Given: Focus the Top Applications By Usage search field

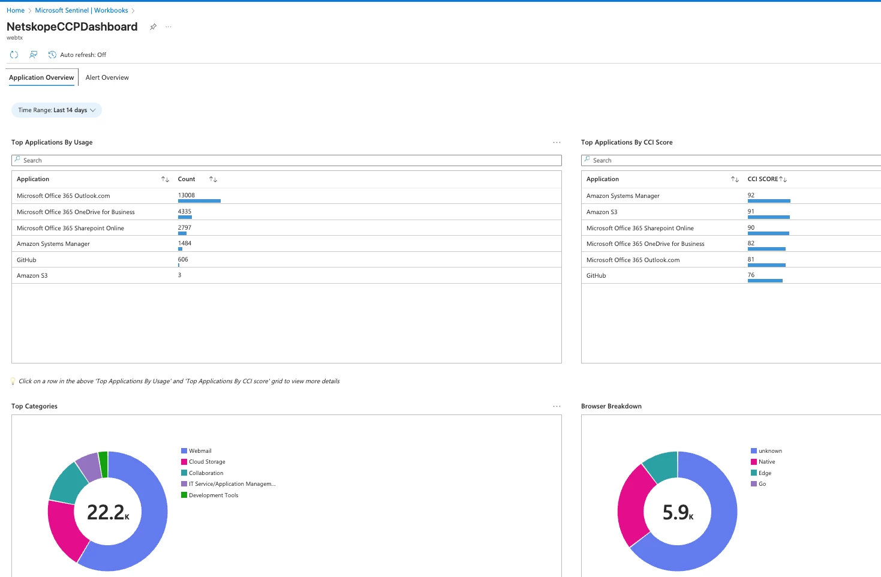Looking at the screenshot, I should pos(287,160).
